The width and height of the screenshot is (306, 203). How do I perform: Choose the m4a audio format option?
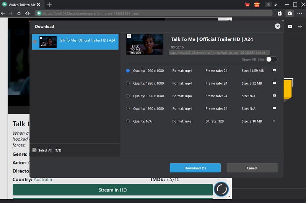point(128,121)
